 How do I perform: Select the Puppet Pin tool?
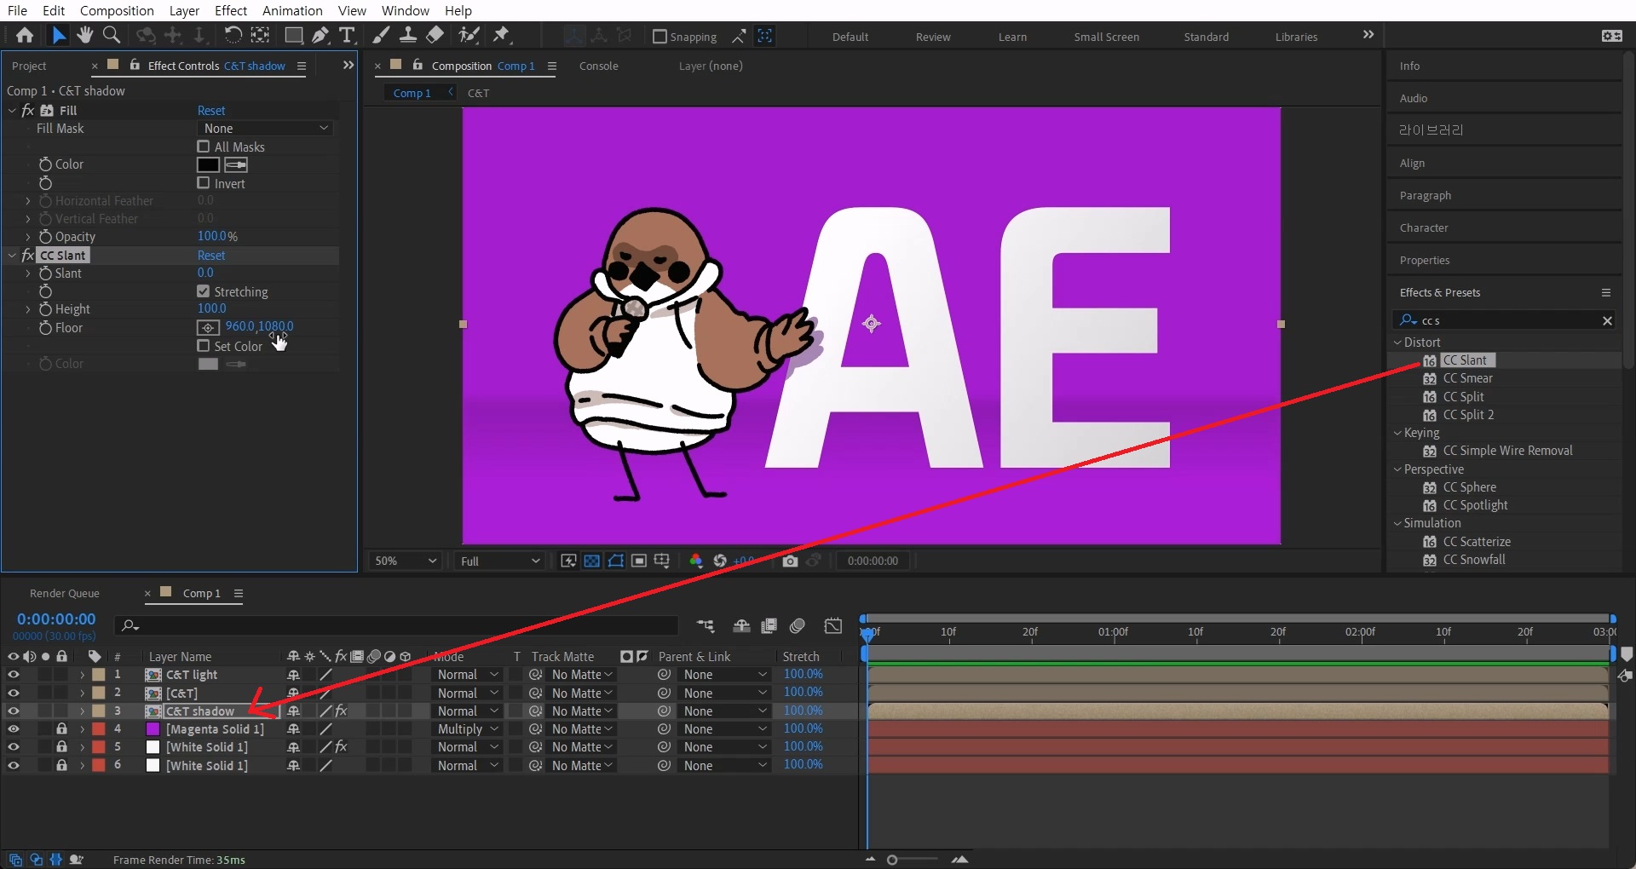tap(501, 35)
